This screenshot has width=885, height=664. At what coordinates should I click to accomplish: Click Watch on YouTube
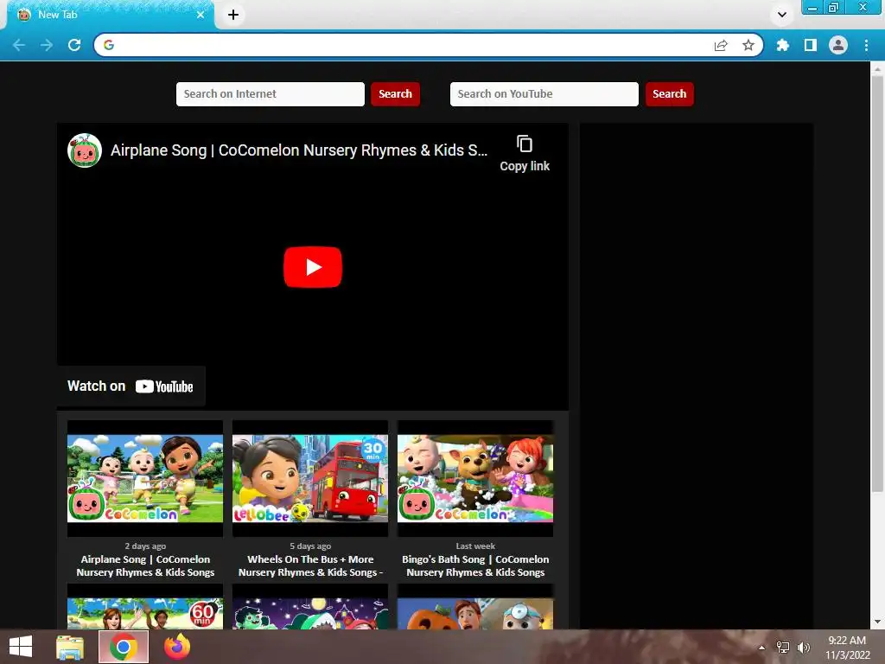(131, 386)
